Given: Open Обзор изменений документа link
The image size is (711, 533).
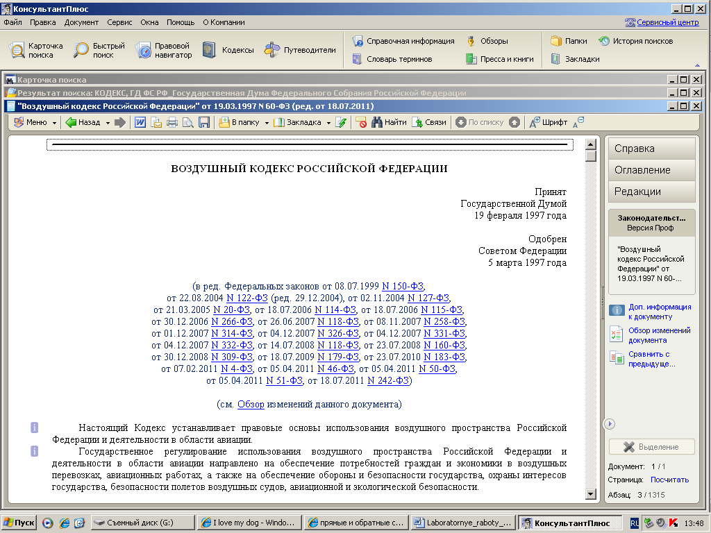Looking at the screenshot, I should pos(660,335).
